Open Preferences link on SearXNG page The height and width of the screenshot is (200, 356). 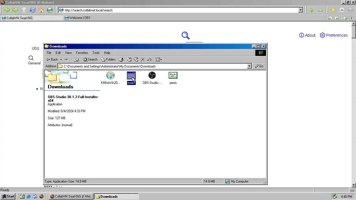[334, 35]
